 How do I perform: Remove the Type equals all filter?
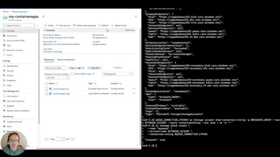(83, 68)
